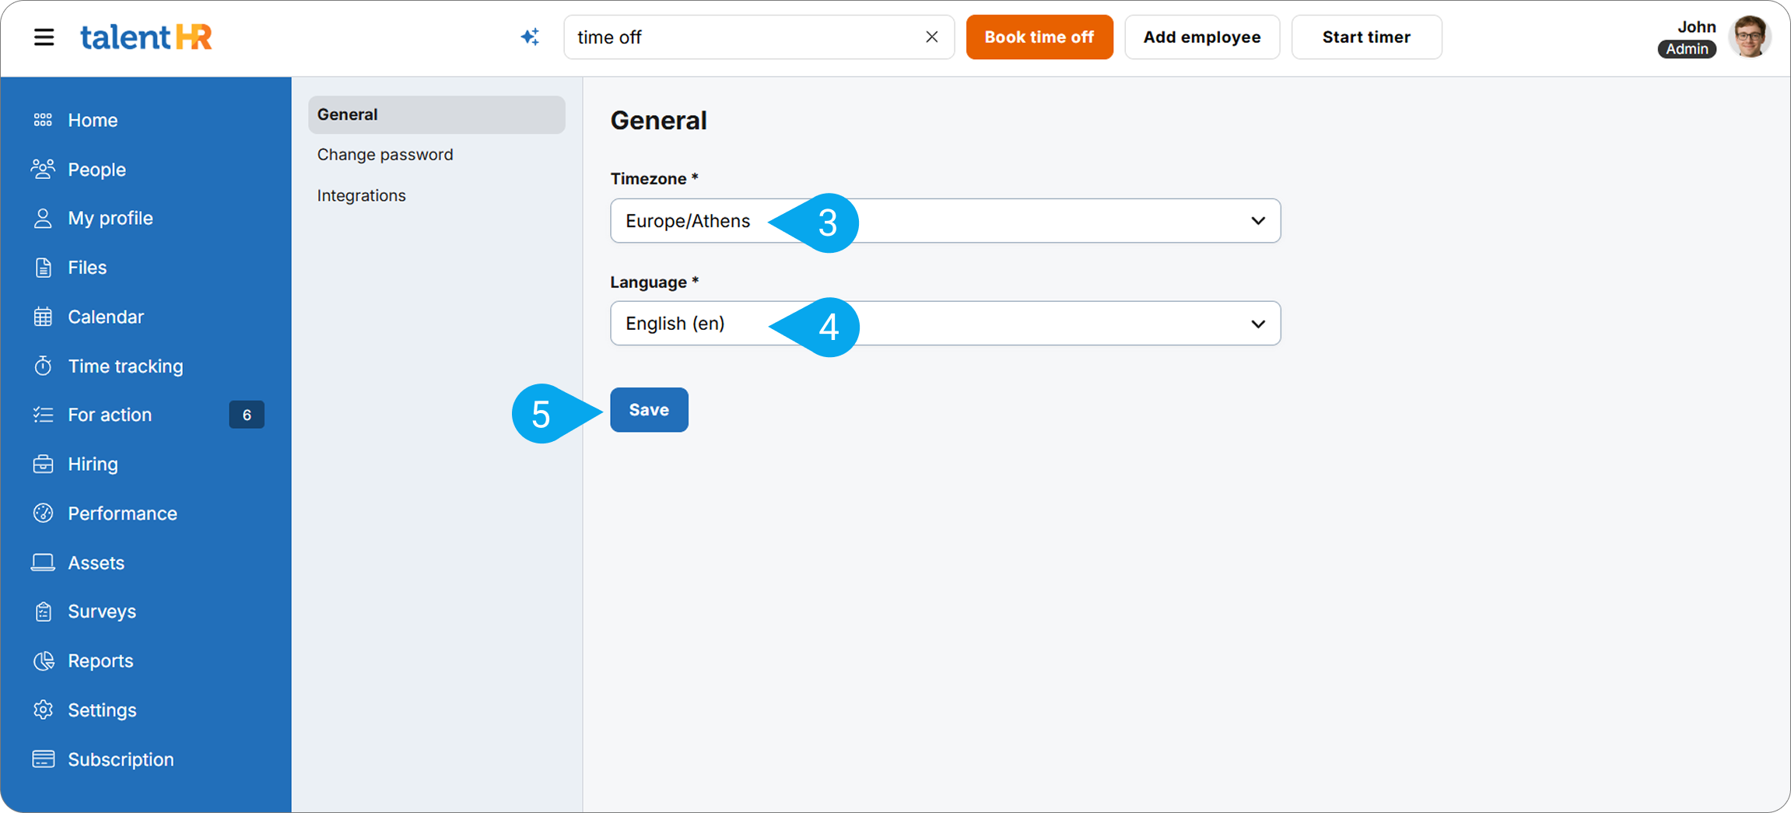Switch to the Integrations tab
The image size is (1791, 813).
coord(361,195)
